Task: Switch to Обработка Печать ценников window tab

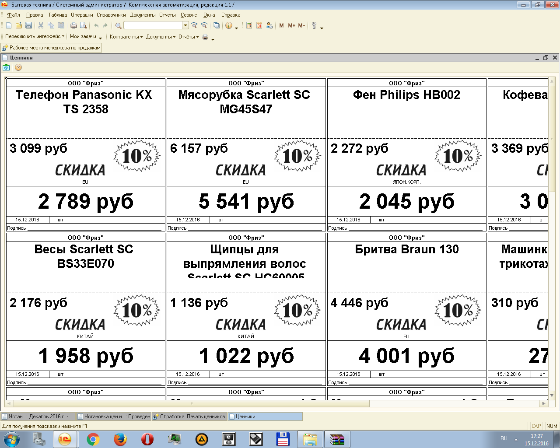Action: (189, 416)
